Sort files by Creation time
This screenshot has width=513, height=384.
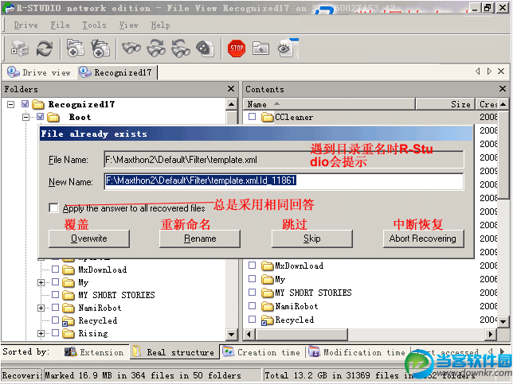261,352
